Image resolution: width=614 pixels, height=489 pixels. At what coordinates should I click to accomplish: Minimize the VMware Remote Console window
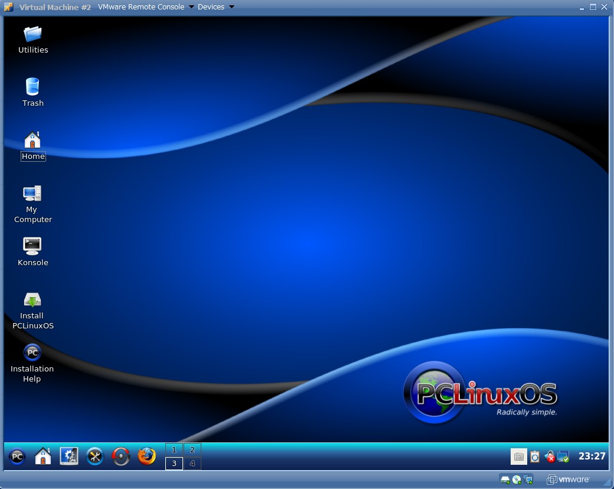point(582,8)
